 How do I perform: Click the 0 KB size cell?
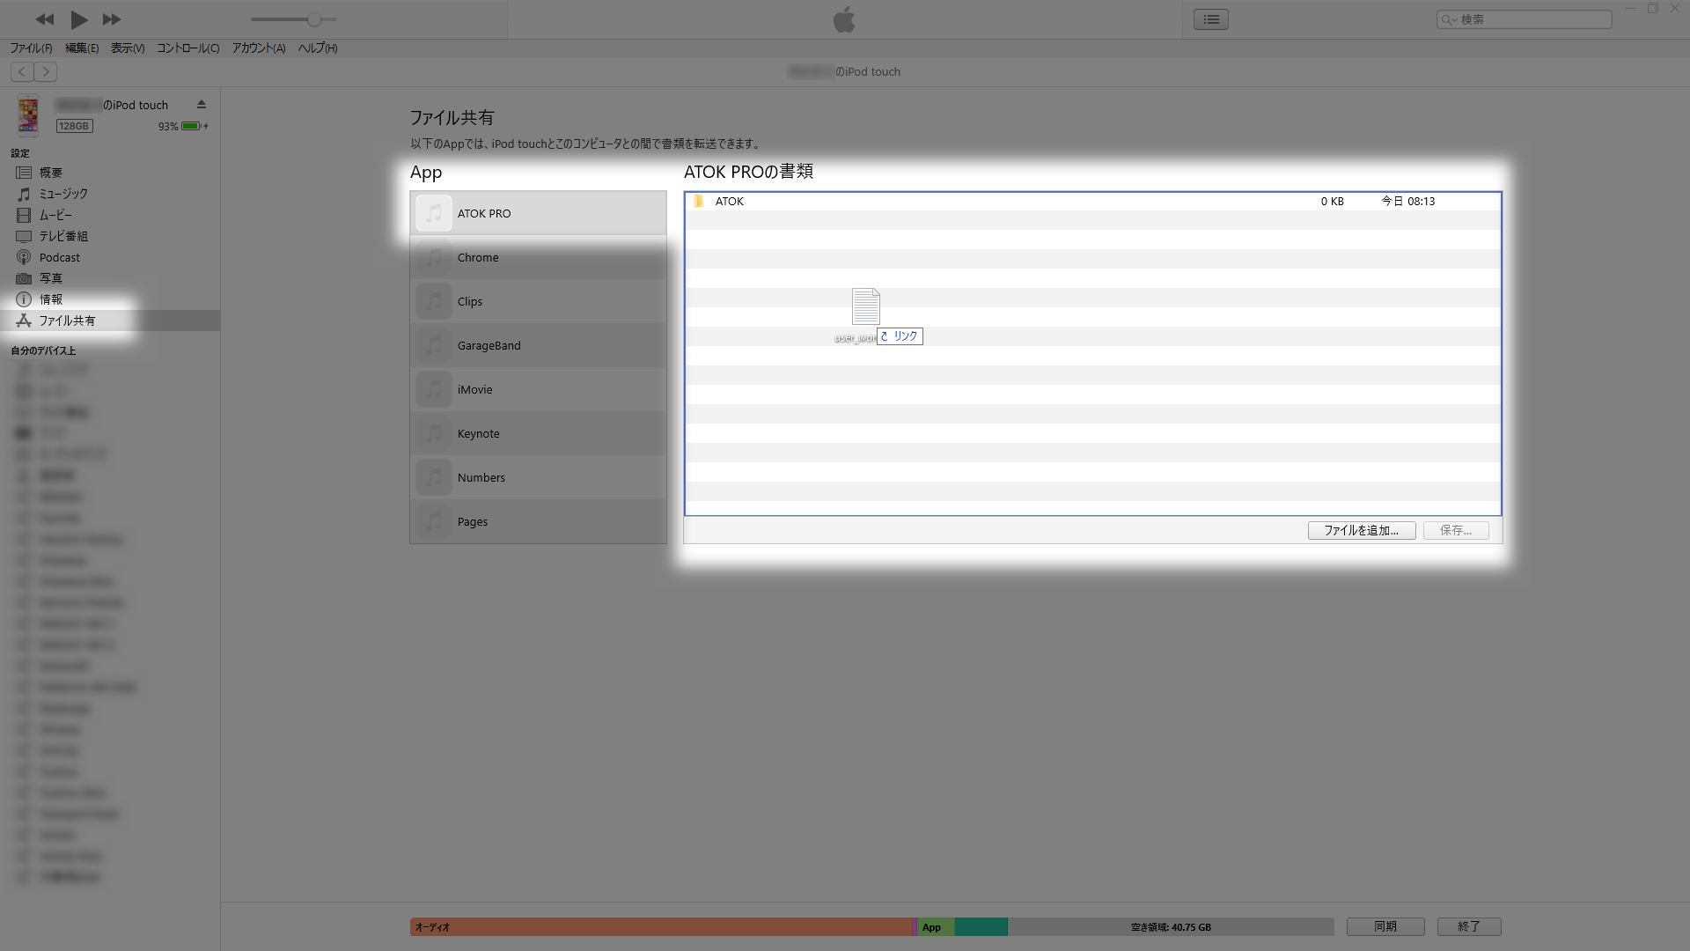[1332, 202]
